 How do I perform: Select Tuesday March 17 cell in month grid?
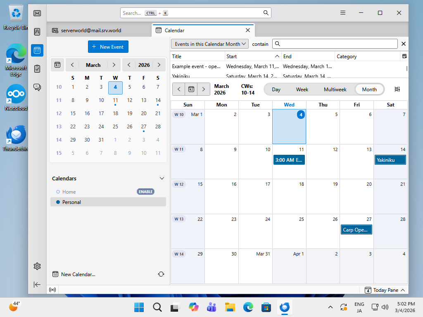click(x=255, y=196)
